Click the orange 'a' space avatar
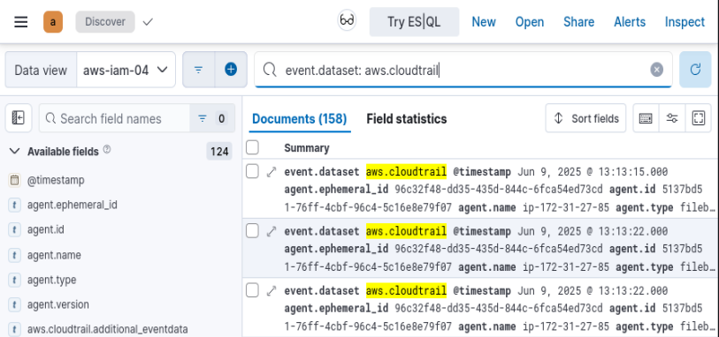The width and height of the screenshot is (719, 337). coord(53,22)
